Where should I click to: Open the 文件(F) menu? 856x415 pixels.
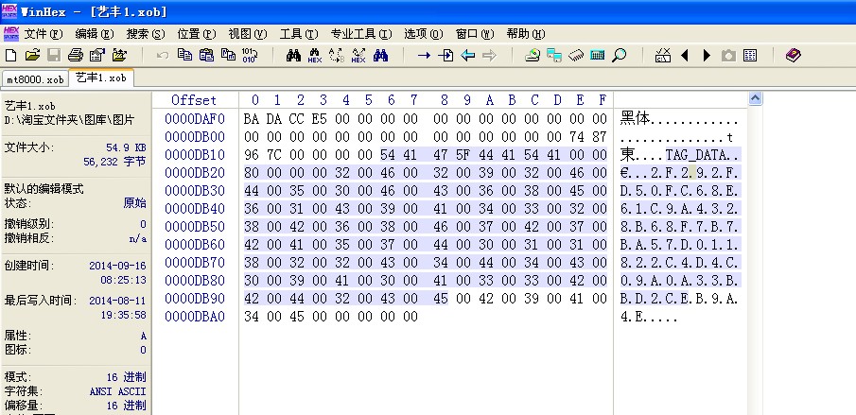pyautogui.click(x=43, y=34)
